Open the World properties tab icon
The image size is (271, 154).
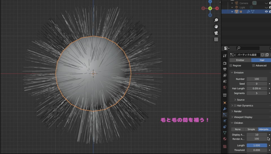pyautogui.click(x=225, y=87)
